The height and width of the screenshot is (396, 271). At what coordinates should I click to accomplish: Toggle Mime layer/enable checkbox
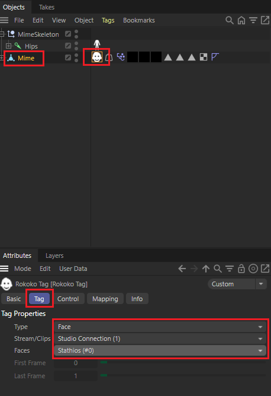point(68,58)
